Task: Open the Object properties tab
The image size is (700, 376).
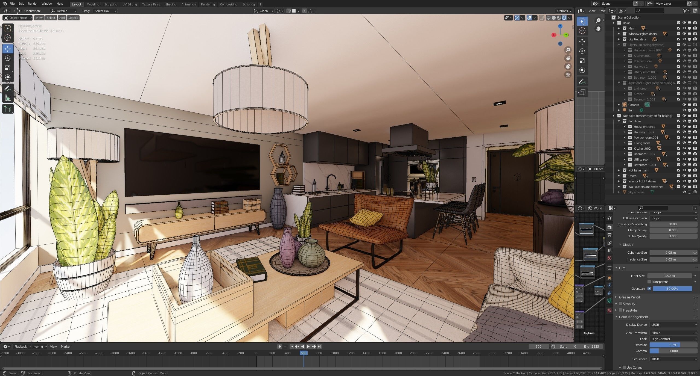Action: [609, 278]
